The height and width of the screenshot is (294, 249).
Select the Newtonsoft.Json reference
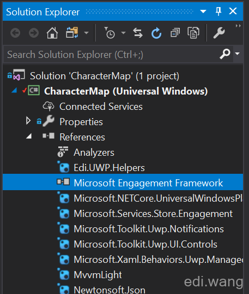tap(110, 290)
